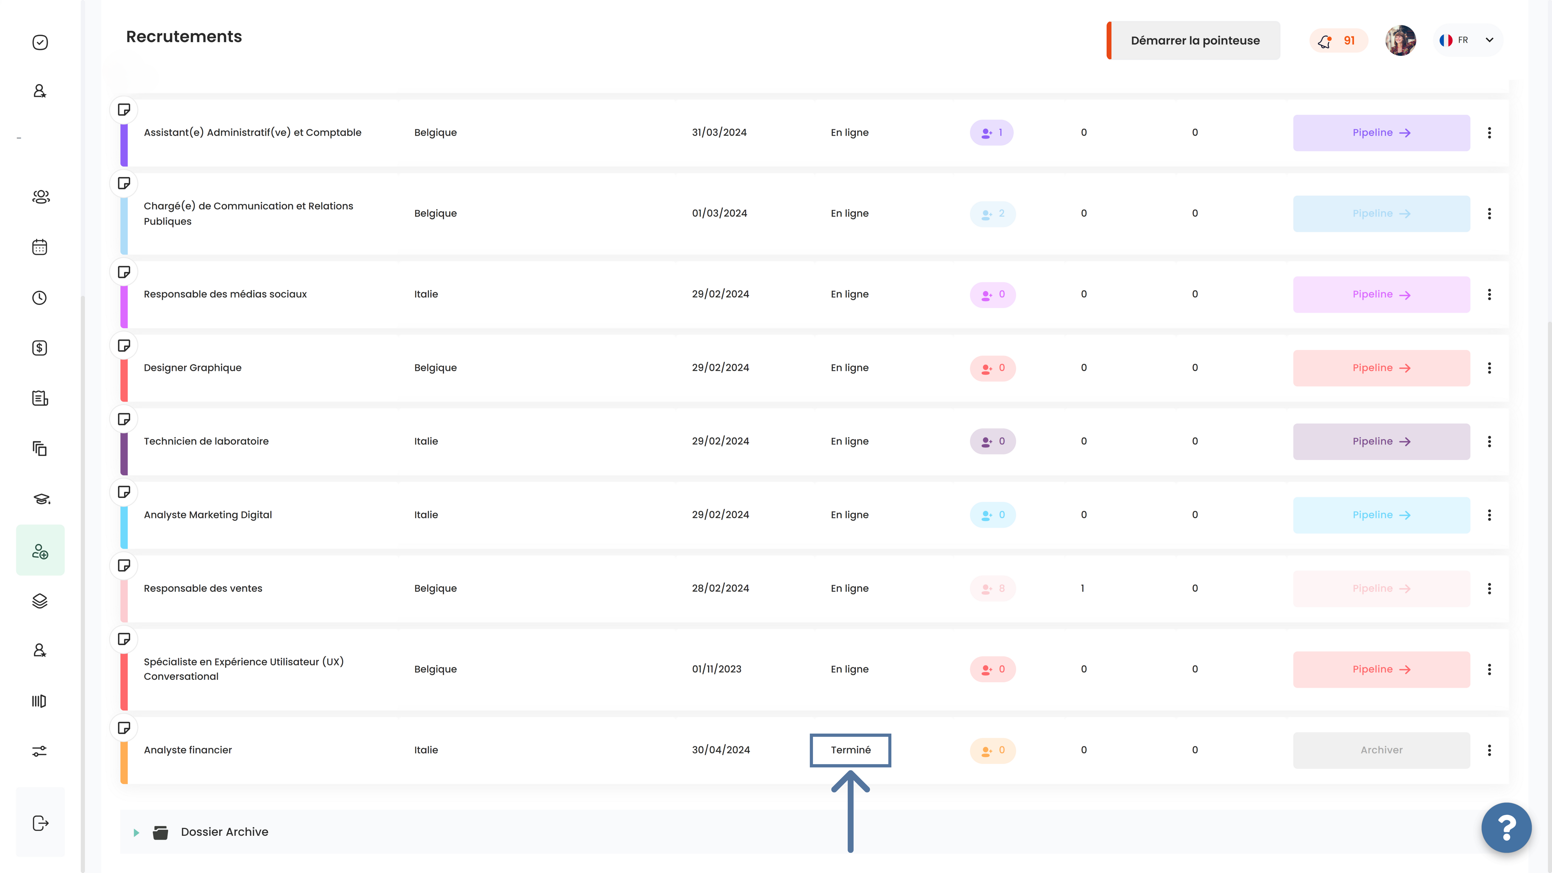1552x873 pixels.
Task: Open three-dot menu for Analyste financier row
Action: [x=1489, y=750]
